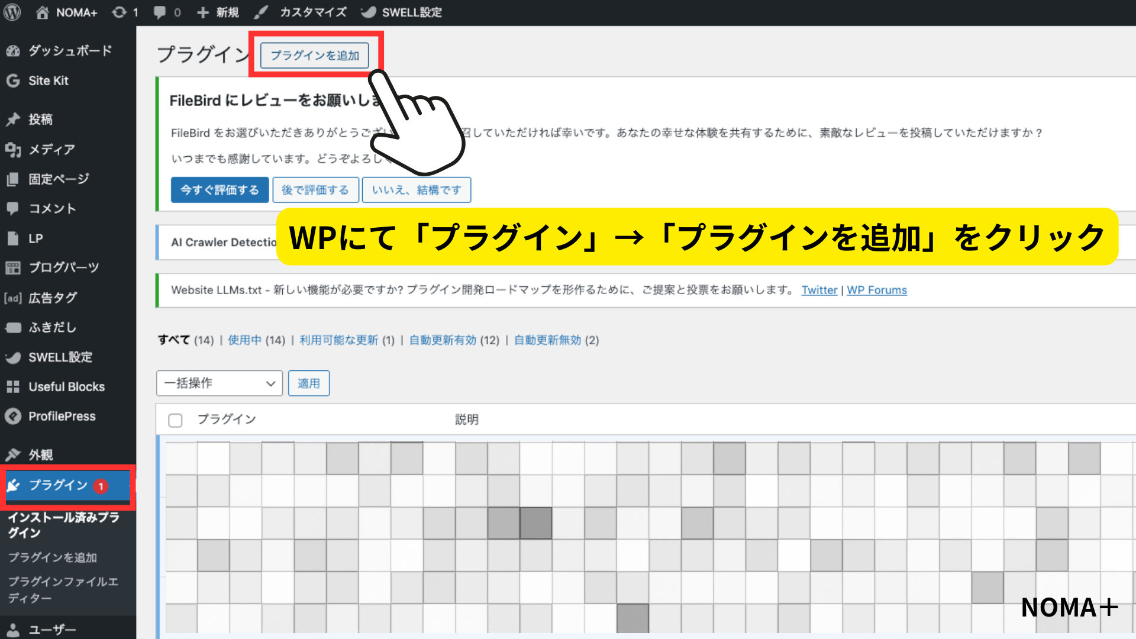1136x639 pixels.
Task: Click the plugin update count badge 1
Action: 101,486
